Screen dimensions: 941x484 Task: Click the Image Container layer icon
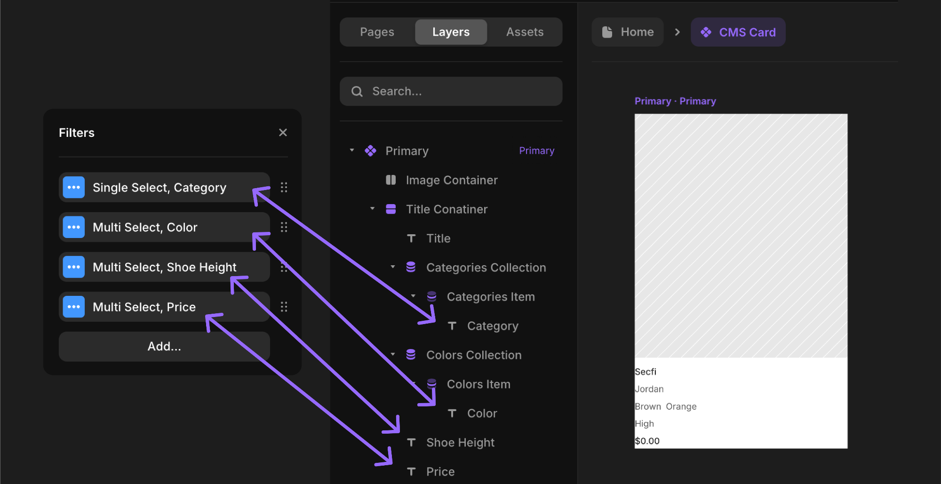(391, 180)
